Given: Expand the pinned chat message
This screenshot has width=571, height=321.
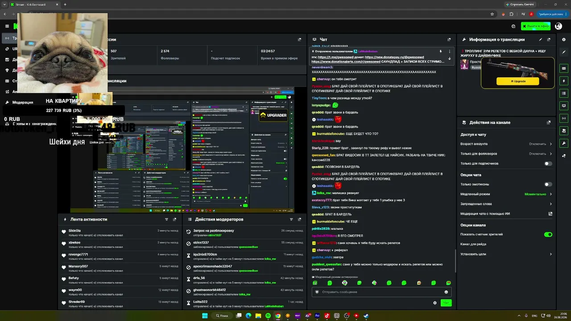Looking at the screenshot, I should (x=449, y=58).
